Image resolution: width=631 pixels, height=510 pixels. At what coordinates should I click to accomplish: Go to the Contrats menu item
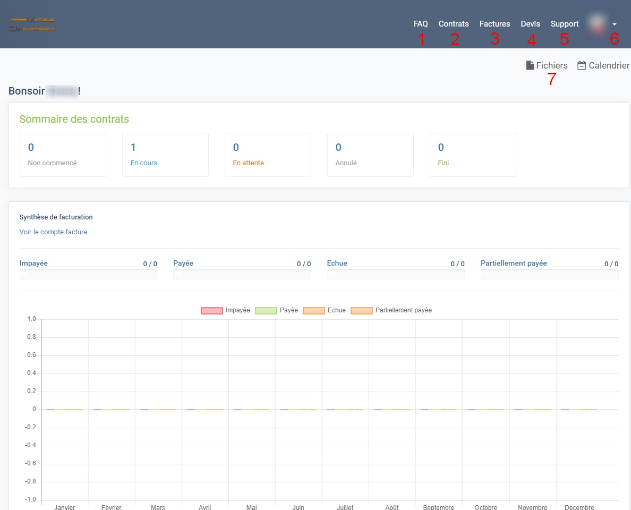[x=453, y=24]
